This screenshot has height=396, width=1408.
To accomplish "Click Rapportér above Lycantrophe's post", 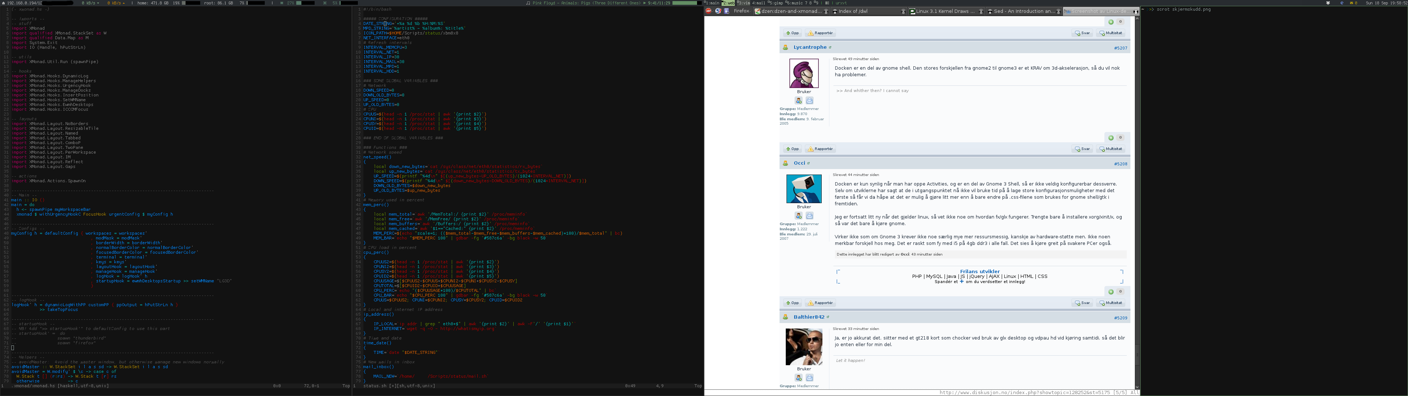I will (821, 33).
